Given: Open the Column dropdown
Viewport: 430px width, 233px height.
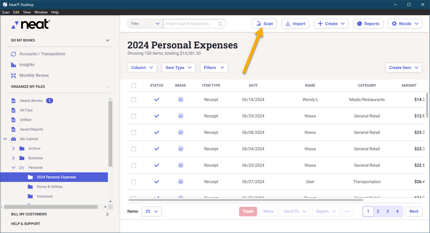Looking at the screenshot, I should 142,68.
